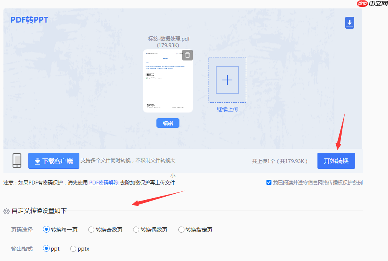This screenshot has width=388, height=261.
Task: Uncheck the 我已阅读并遵守信息网络传播权保护条例 checkbox
Action: [x=269, y=182]
